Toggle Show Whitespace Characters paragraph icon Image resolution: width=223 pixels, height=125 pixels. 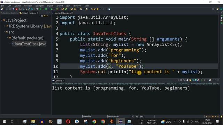37,9
